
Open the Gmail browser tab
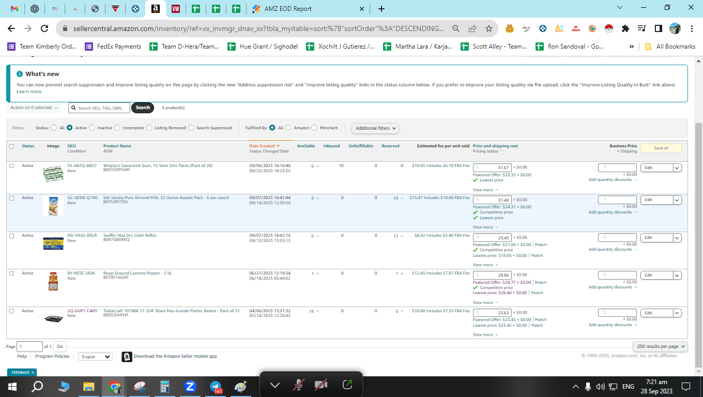14,9
